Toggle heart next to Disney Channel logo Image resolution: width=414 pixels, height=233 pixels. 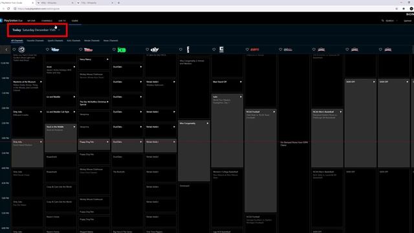coord(47,49)
